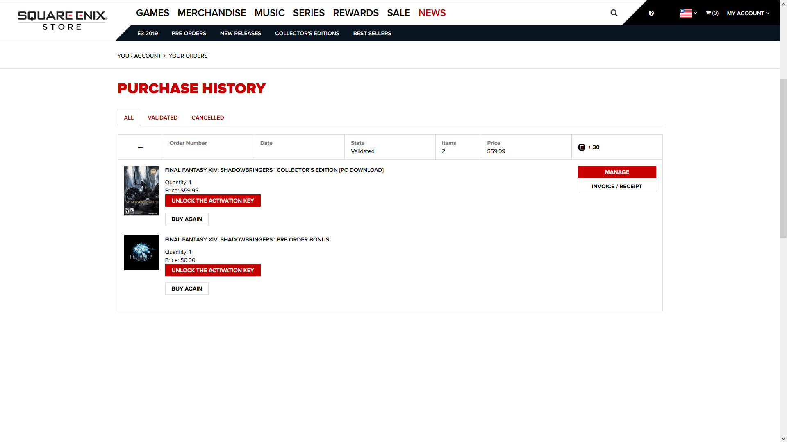
Task: Open the help question mark icon
Action: coord(651,13)
